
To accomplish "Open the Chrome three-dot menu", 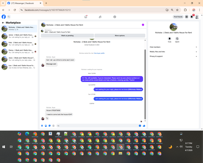I will [x=199, y=10].
